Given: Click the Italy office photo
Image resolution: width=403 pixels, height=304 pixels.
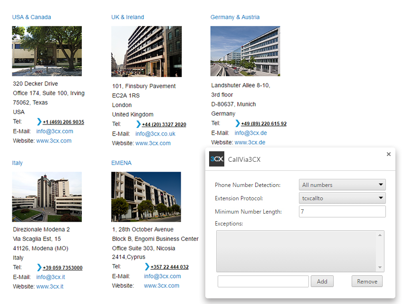Looking at the screenshot, I should (x=47, y=197).
